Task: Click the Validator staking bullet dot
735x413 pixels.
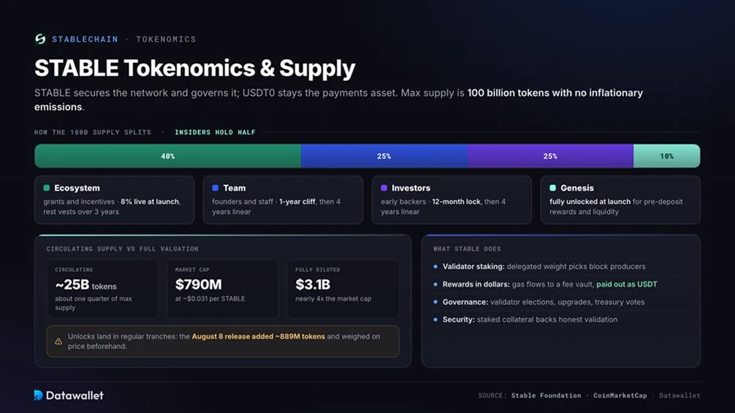Action: (x=435, y=266)
